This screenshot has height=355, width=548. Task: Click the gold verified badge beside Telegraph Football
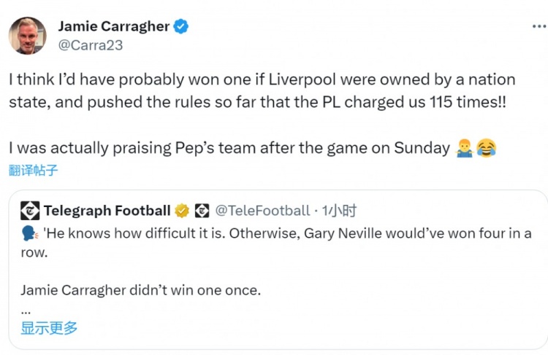(x=182, y=211)
